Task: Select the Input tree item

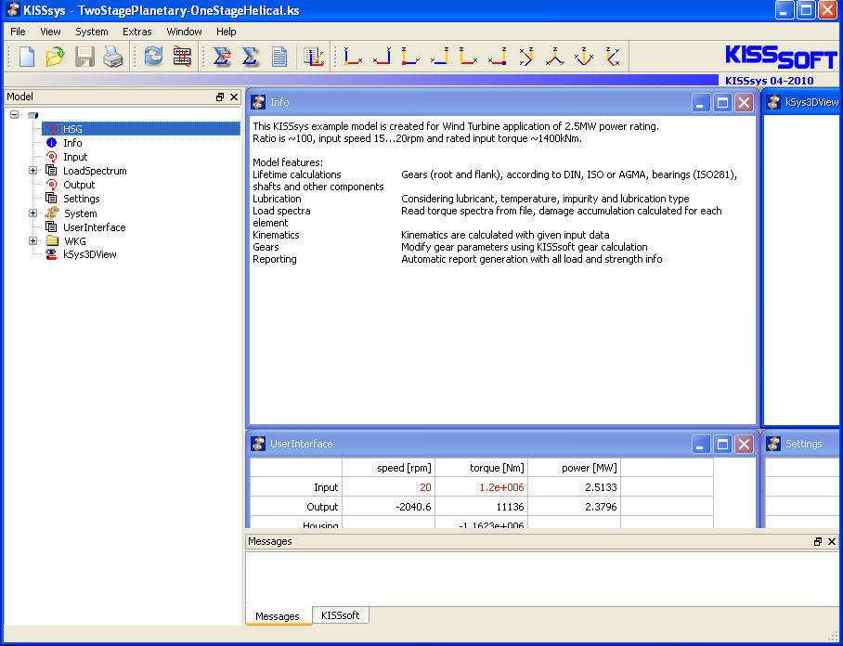Action: coord(75,157)
